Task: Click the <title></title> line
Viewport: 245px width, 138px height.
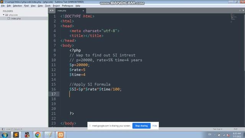Action: pyautogui.click(x=87, y=36)
